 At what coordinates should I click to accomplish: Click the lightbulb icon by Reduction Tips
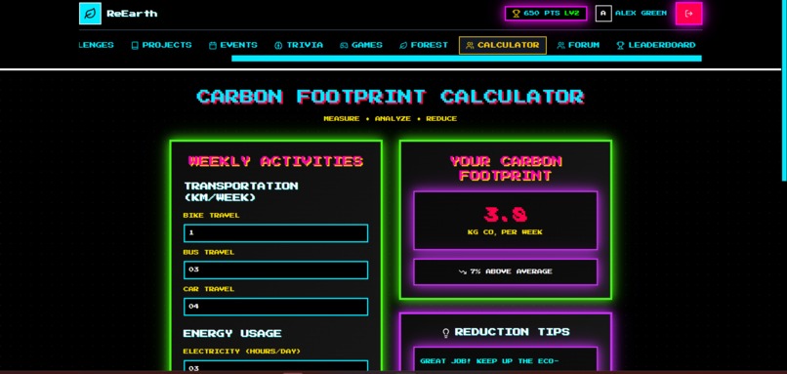pos(445,332)
